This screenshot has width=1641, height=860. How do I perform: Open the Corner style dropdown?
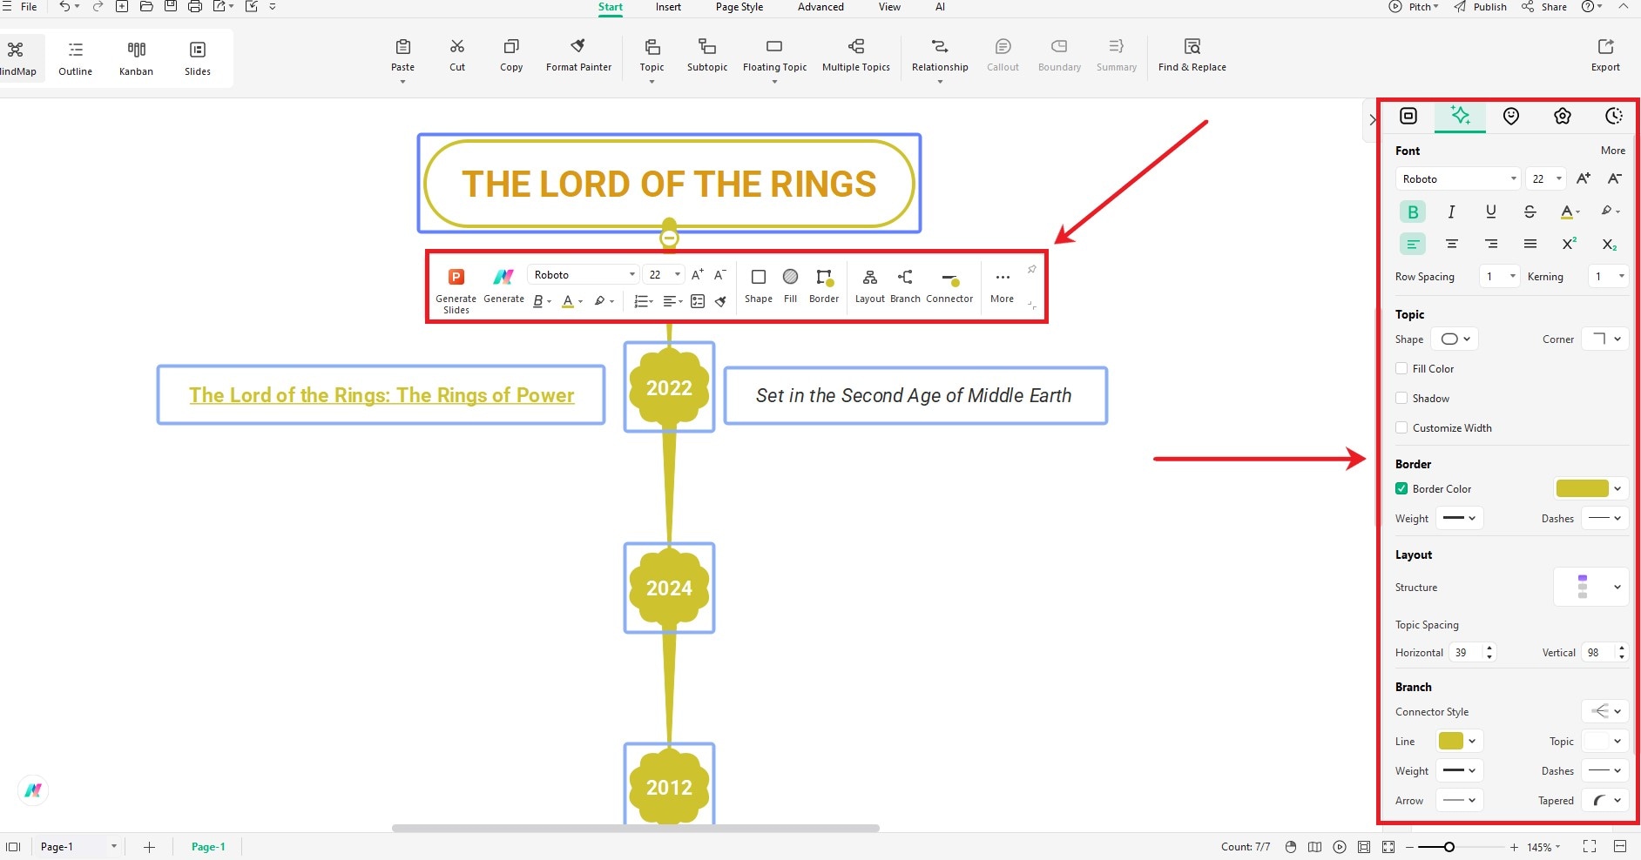pyautogui.click(x=1604, y=339)
